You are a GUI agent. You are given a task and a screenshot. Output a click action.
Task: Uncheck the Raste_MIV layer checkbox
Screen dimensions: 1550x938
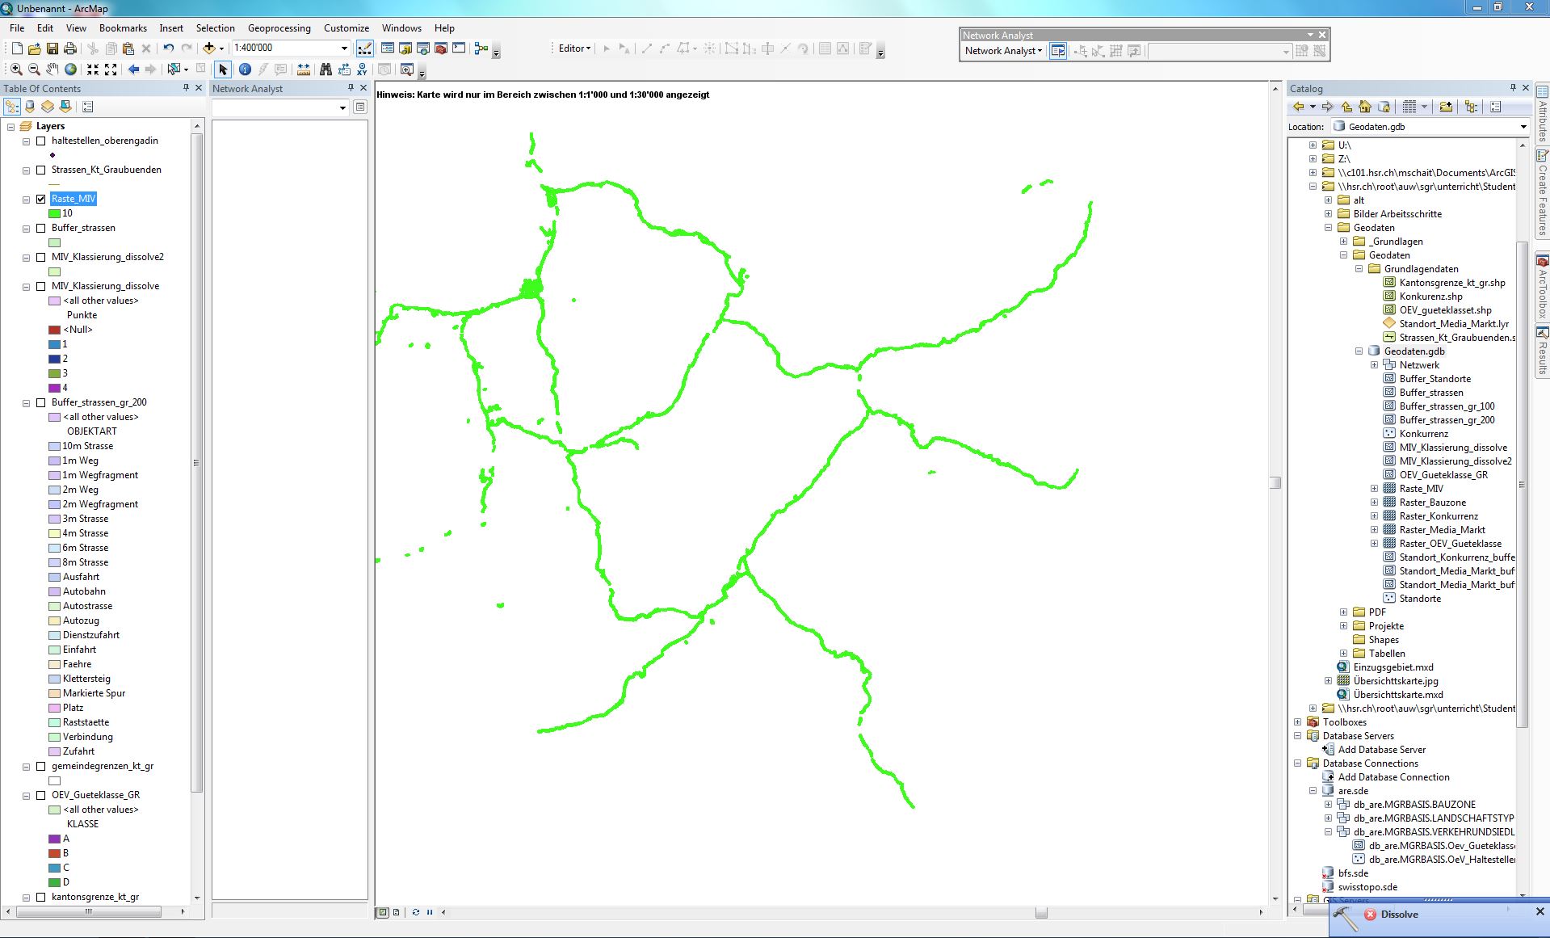(x=41, y=199)
